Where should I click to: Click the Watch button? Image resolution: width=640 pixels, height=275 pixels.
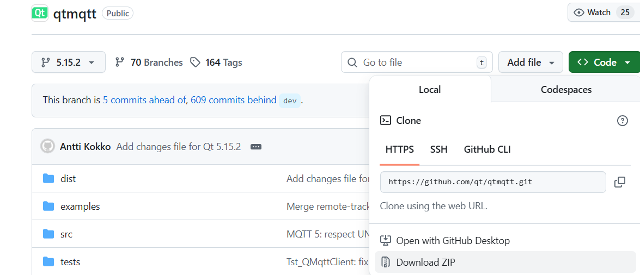(604, 12)
